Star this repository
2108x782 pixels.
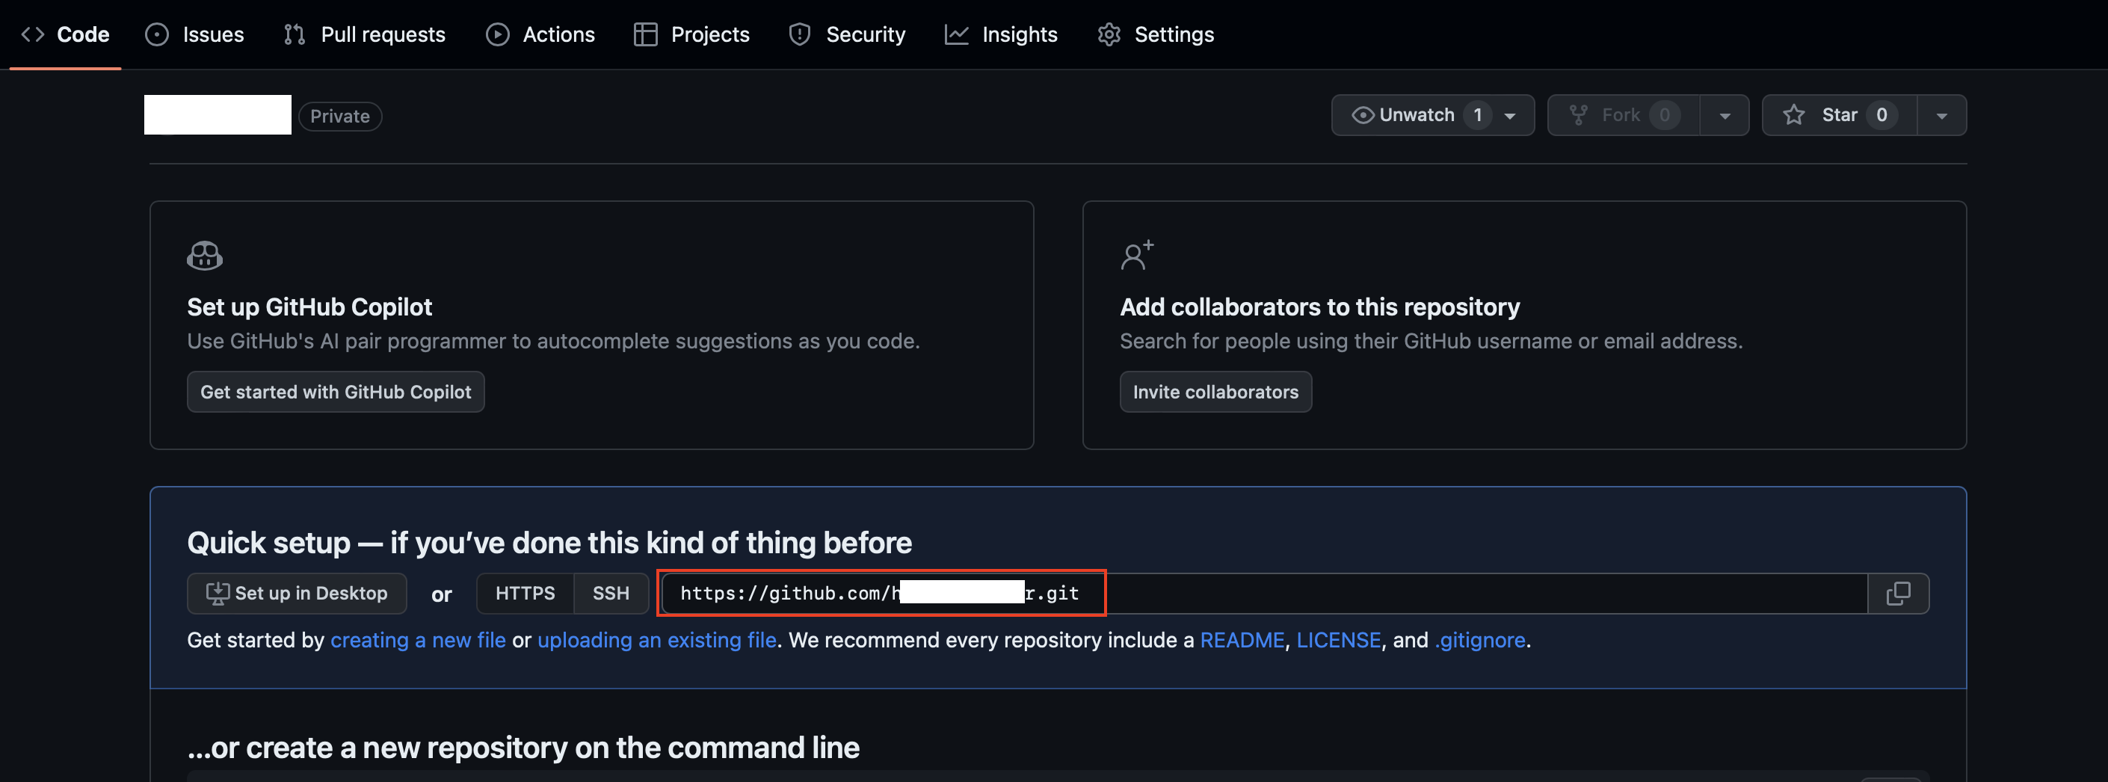tap(1839, 115)
